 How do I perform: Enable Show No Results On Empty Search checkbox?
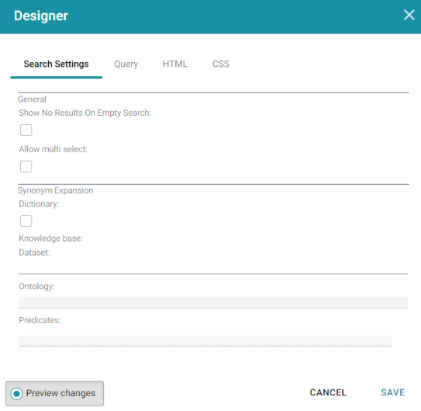[x=26, y=131]
